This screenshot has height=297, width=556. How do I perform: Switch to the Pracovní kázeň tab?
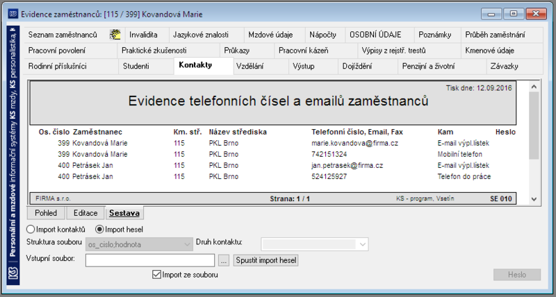pos(316,51)
